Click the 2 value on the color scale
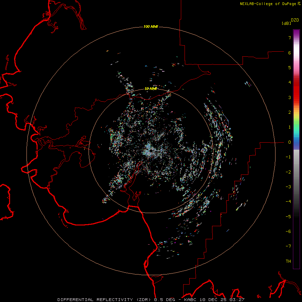The image size is (302, 302). point(290,112)
